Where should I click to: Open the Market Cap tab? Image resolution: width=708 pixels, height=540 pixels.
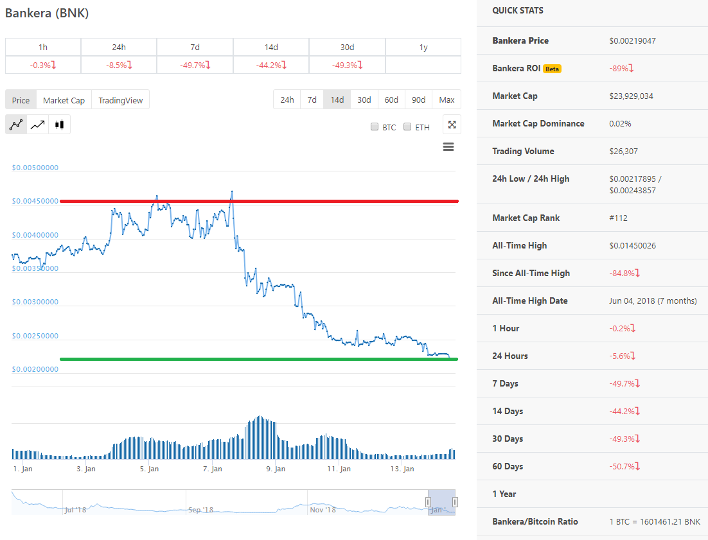[64, 100]
